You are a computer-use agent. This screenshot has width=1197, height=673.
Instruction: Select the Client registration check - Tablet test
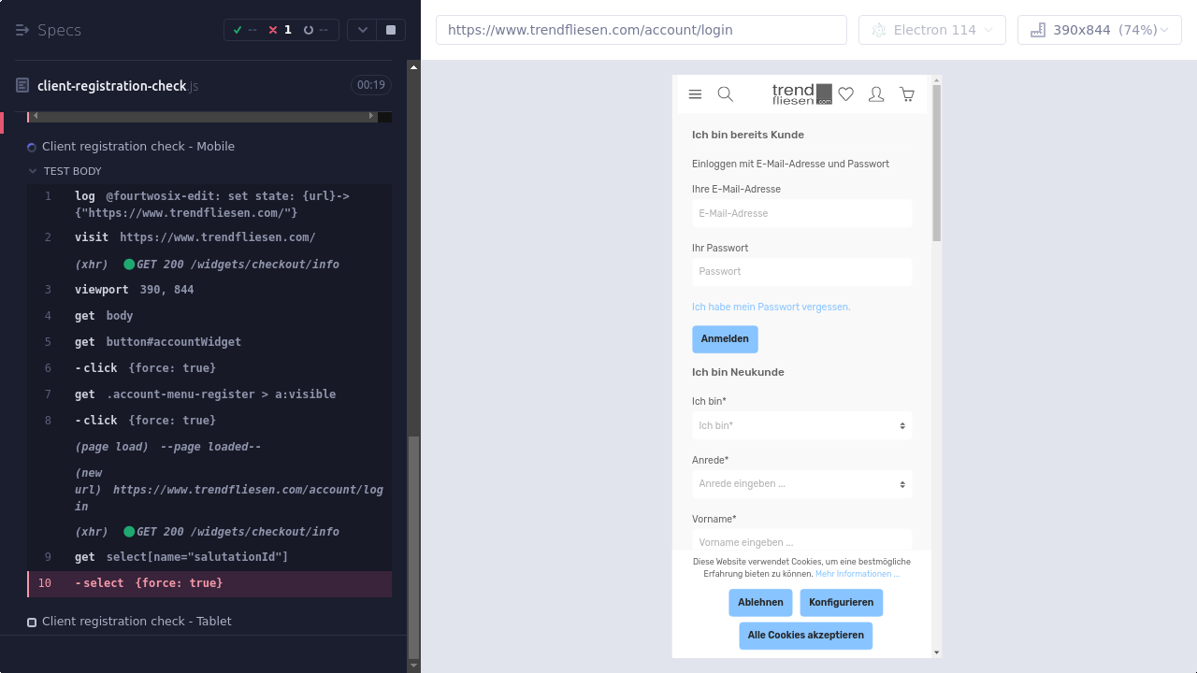click(x=137, y=622)
